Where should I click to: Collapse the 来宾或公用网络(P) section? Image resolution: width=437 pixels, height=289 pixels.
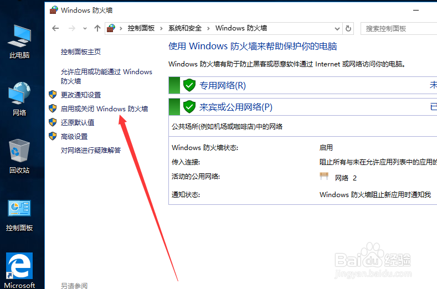click(x=302, y=107)
